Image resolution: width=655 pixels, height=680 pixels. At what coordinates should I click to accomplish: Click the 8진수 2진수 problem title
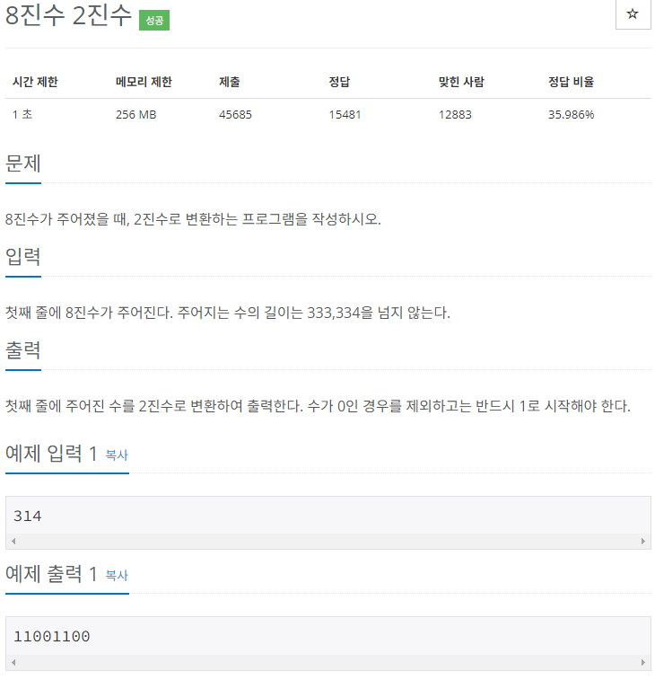click(68, 15)
